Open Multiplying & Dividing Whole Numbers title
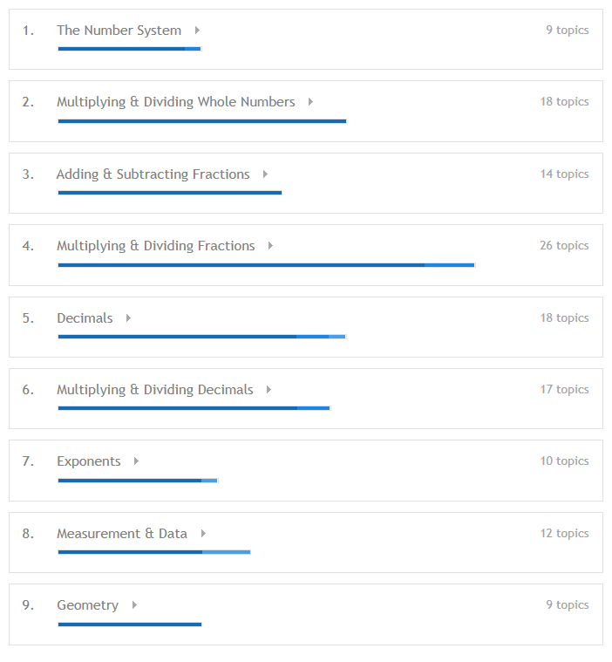This screenshot has width=612, height=662. (176, 102)
